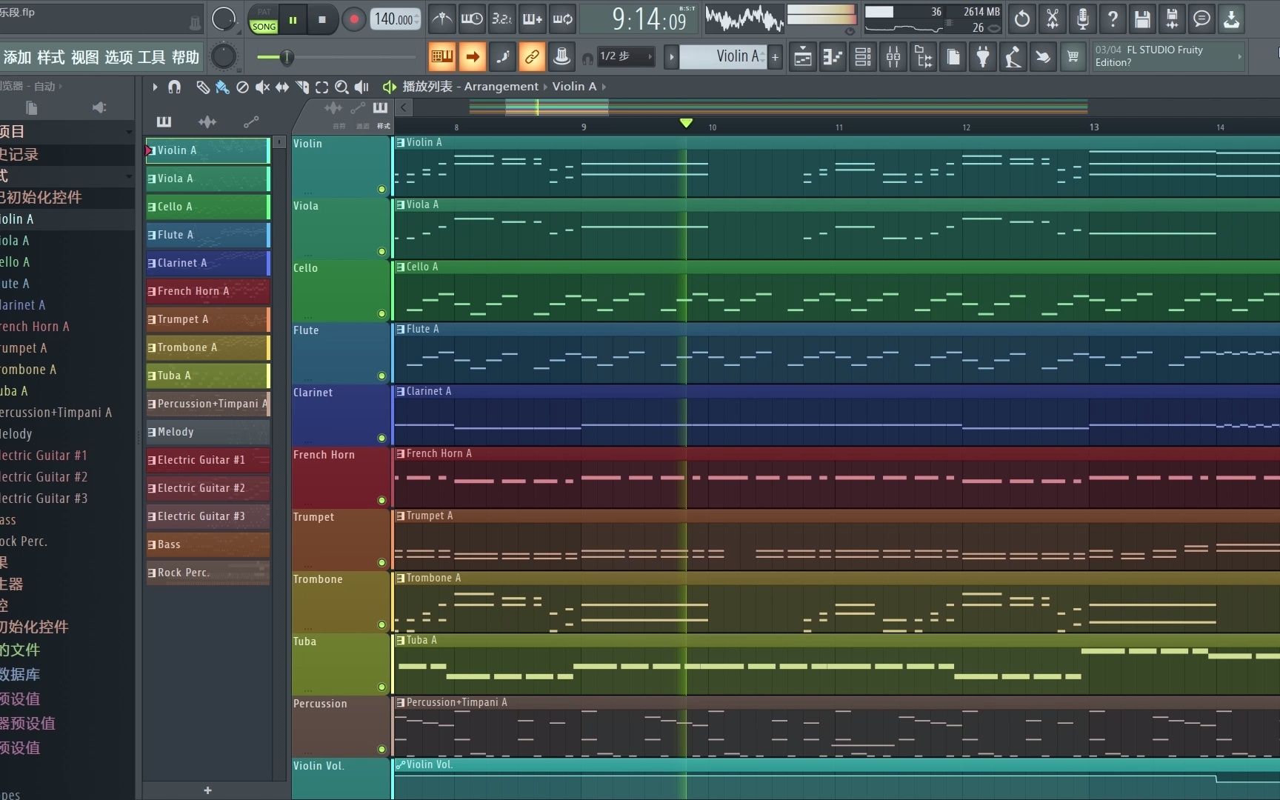Screen dimensions: 1280x800
Task: Expand arrow after Violin A breadcrumb
Action: pos(604,87)
